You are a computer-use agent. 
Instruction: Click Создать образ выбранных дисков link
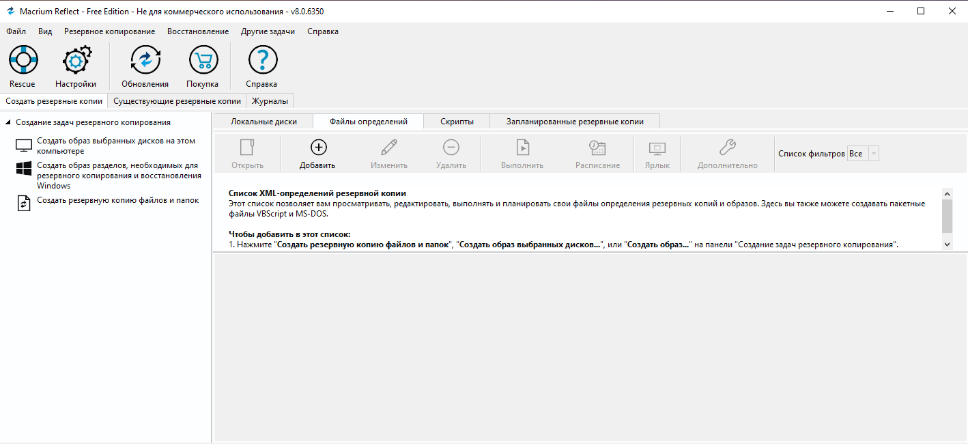[x=116, y=145]
